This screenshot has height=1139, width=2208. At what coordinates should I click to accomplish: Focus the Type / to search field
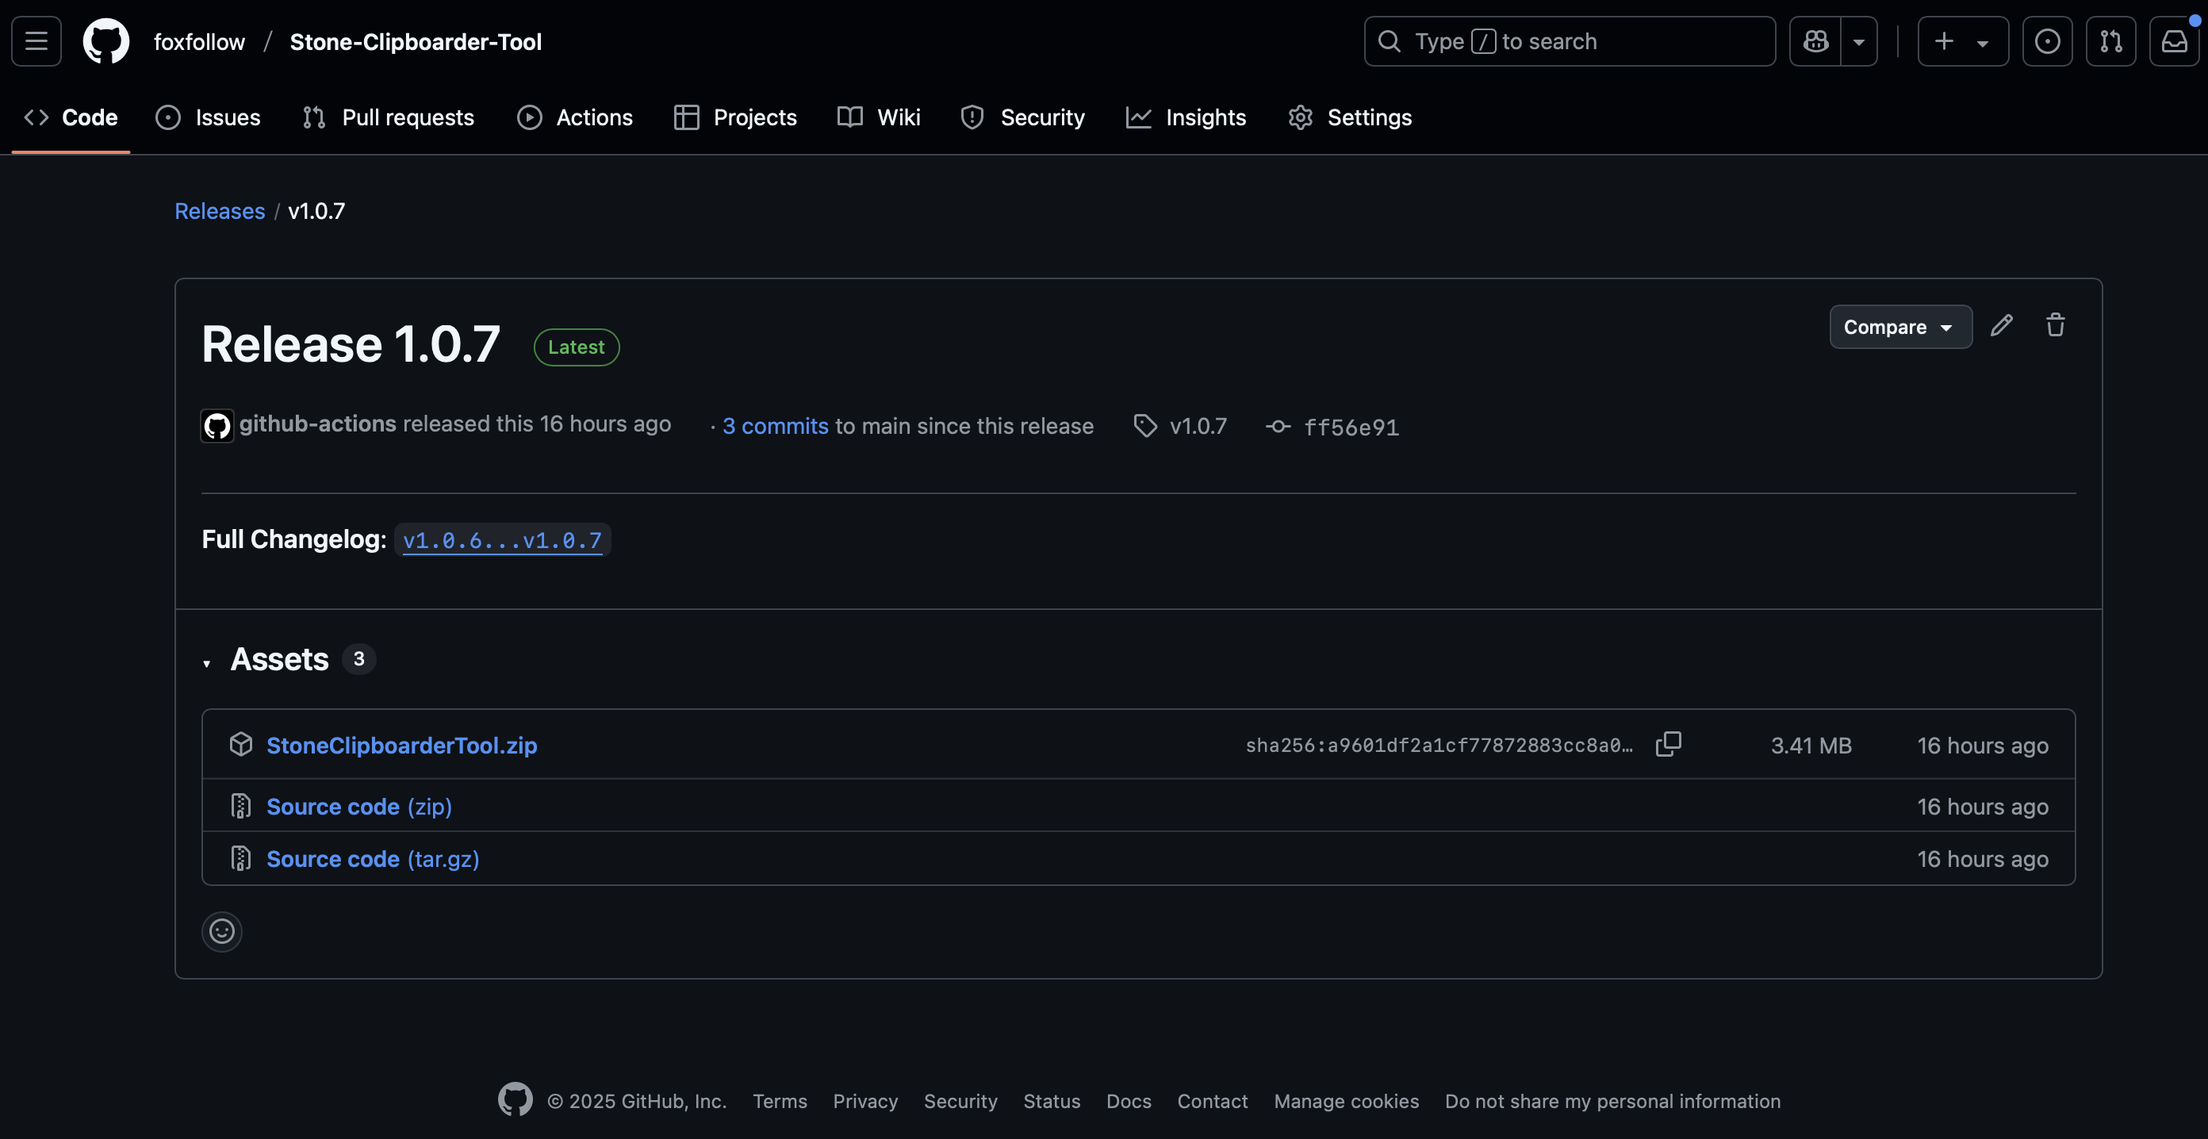(1570, 41)
